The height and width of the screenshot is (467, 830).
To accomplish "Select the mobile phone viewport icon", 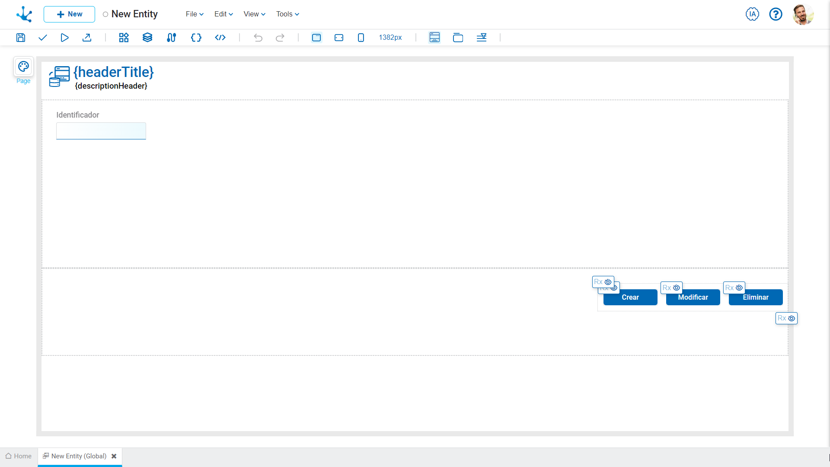I will pos(361,38).
